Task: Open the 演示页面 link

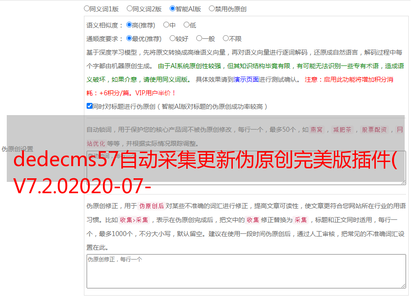Action: (x=246, y=79)
